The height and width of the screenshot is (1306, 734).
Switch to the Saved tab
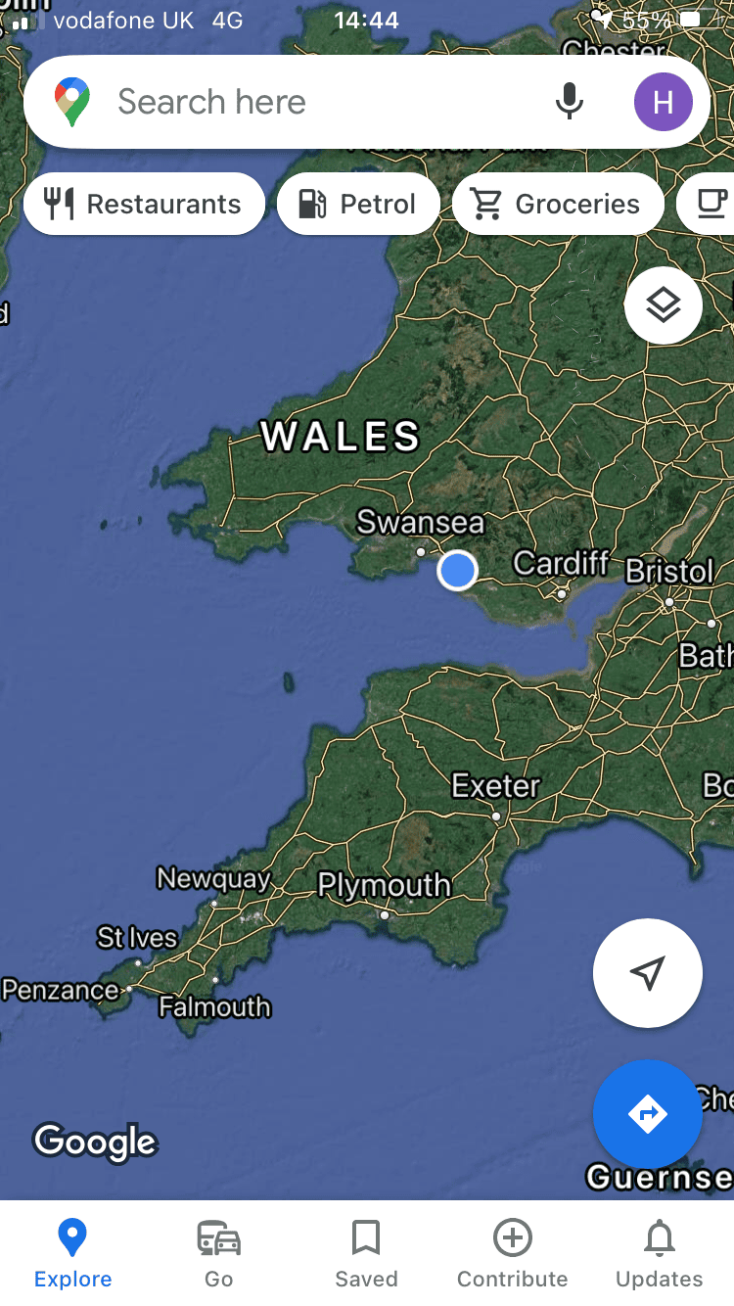coord(366,1253)
